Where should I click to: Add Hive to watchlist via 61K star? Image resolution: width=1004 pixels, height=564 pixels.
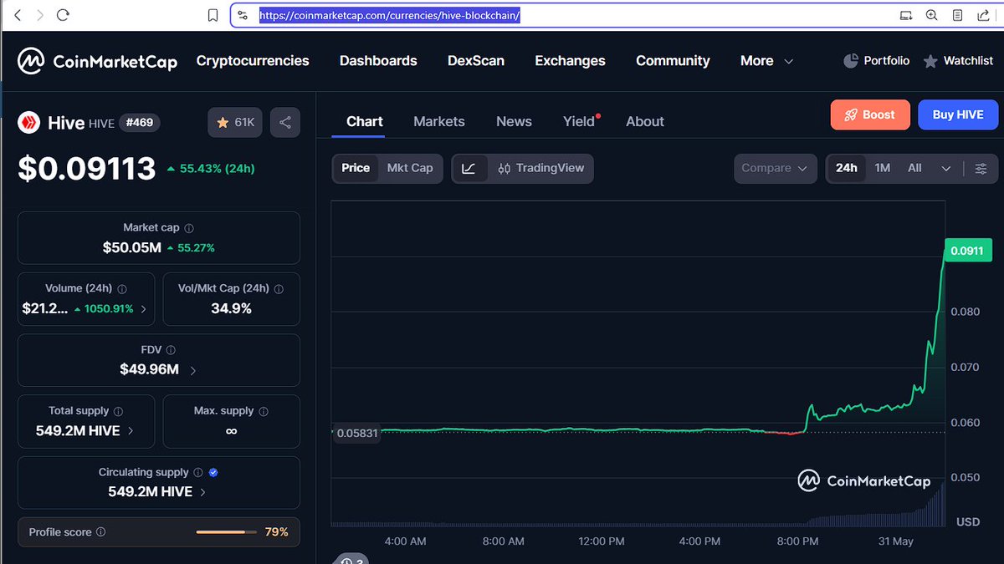pyautogui.click(x=235, y=122)
